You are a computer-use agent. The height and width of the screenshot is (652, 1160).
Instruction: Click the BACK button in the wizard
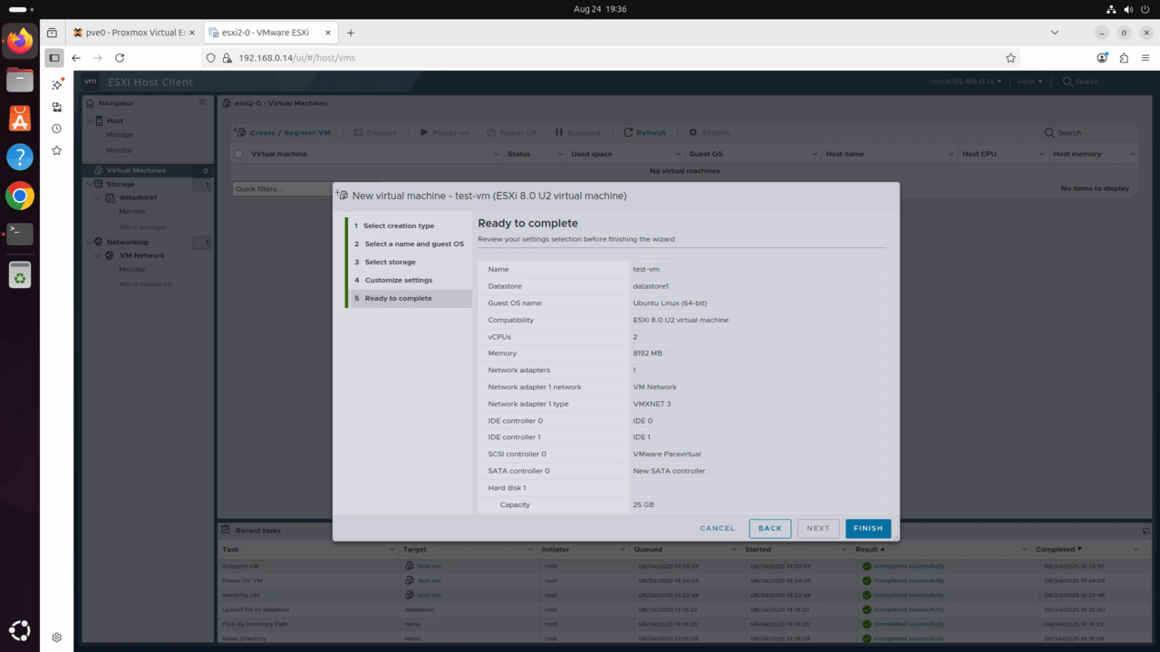coord(769,528)
